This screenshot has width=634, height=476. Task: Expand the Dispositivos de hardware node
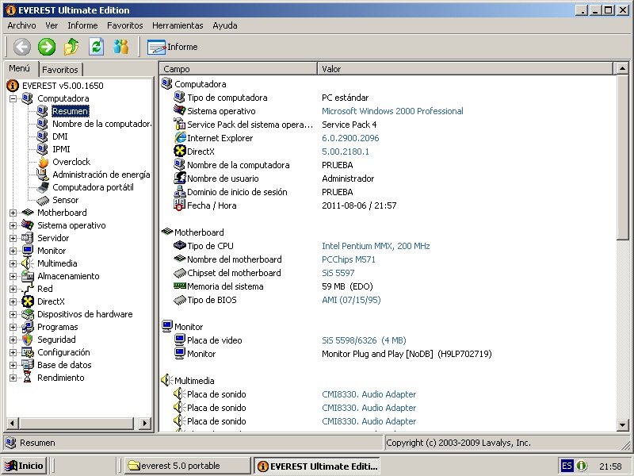pyautogui.click(x=13, y=314)
